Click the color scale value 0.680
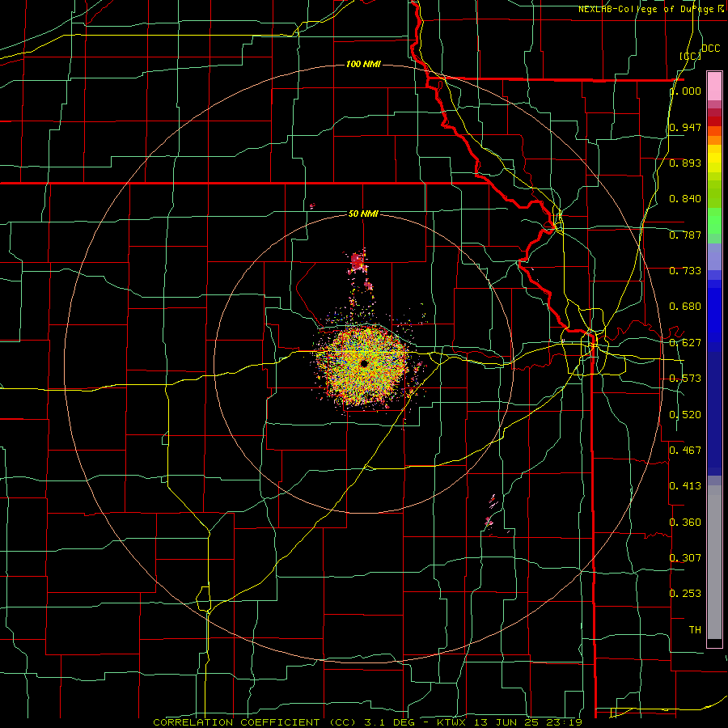 point(685,307)
